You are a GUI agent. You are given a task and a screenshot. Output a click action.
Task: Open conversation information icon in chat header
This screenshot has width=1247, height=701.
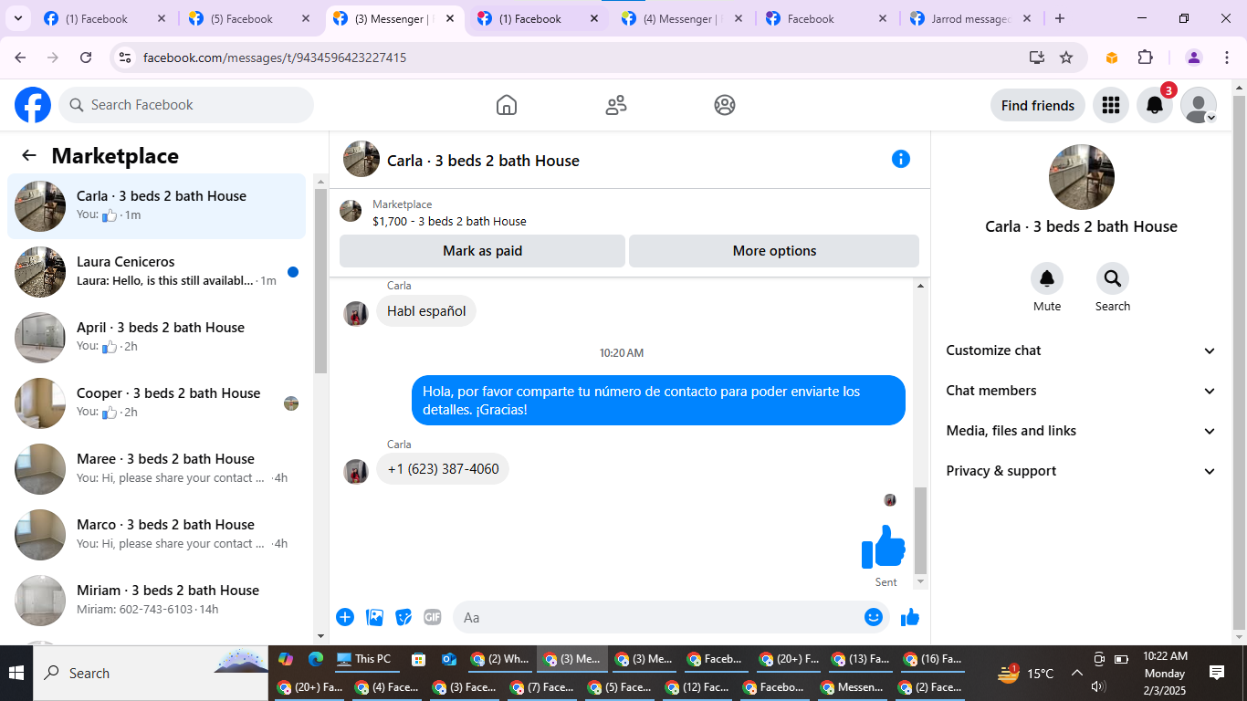coord(901,159)
